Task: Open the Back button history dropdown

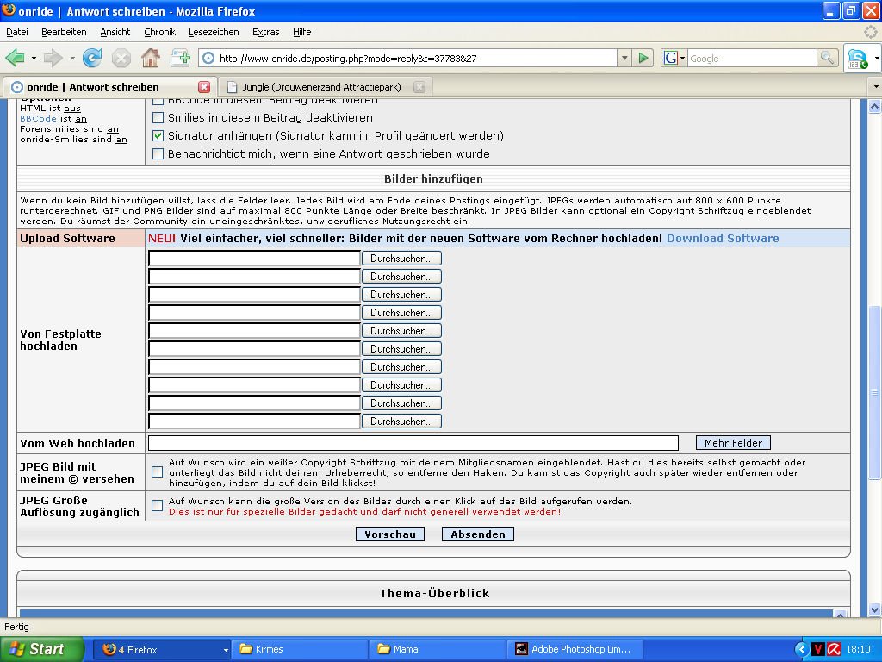Action: pos(33,58)
